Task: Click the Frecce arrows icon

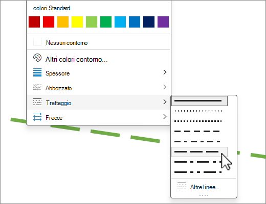Action: pos(37,117)
